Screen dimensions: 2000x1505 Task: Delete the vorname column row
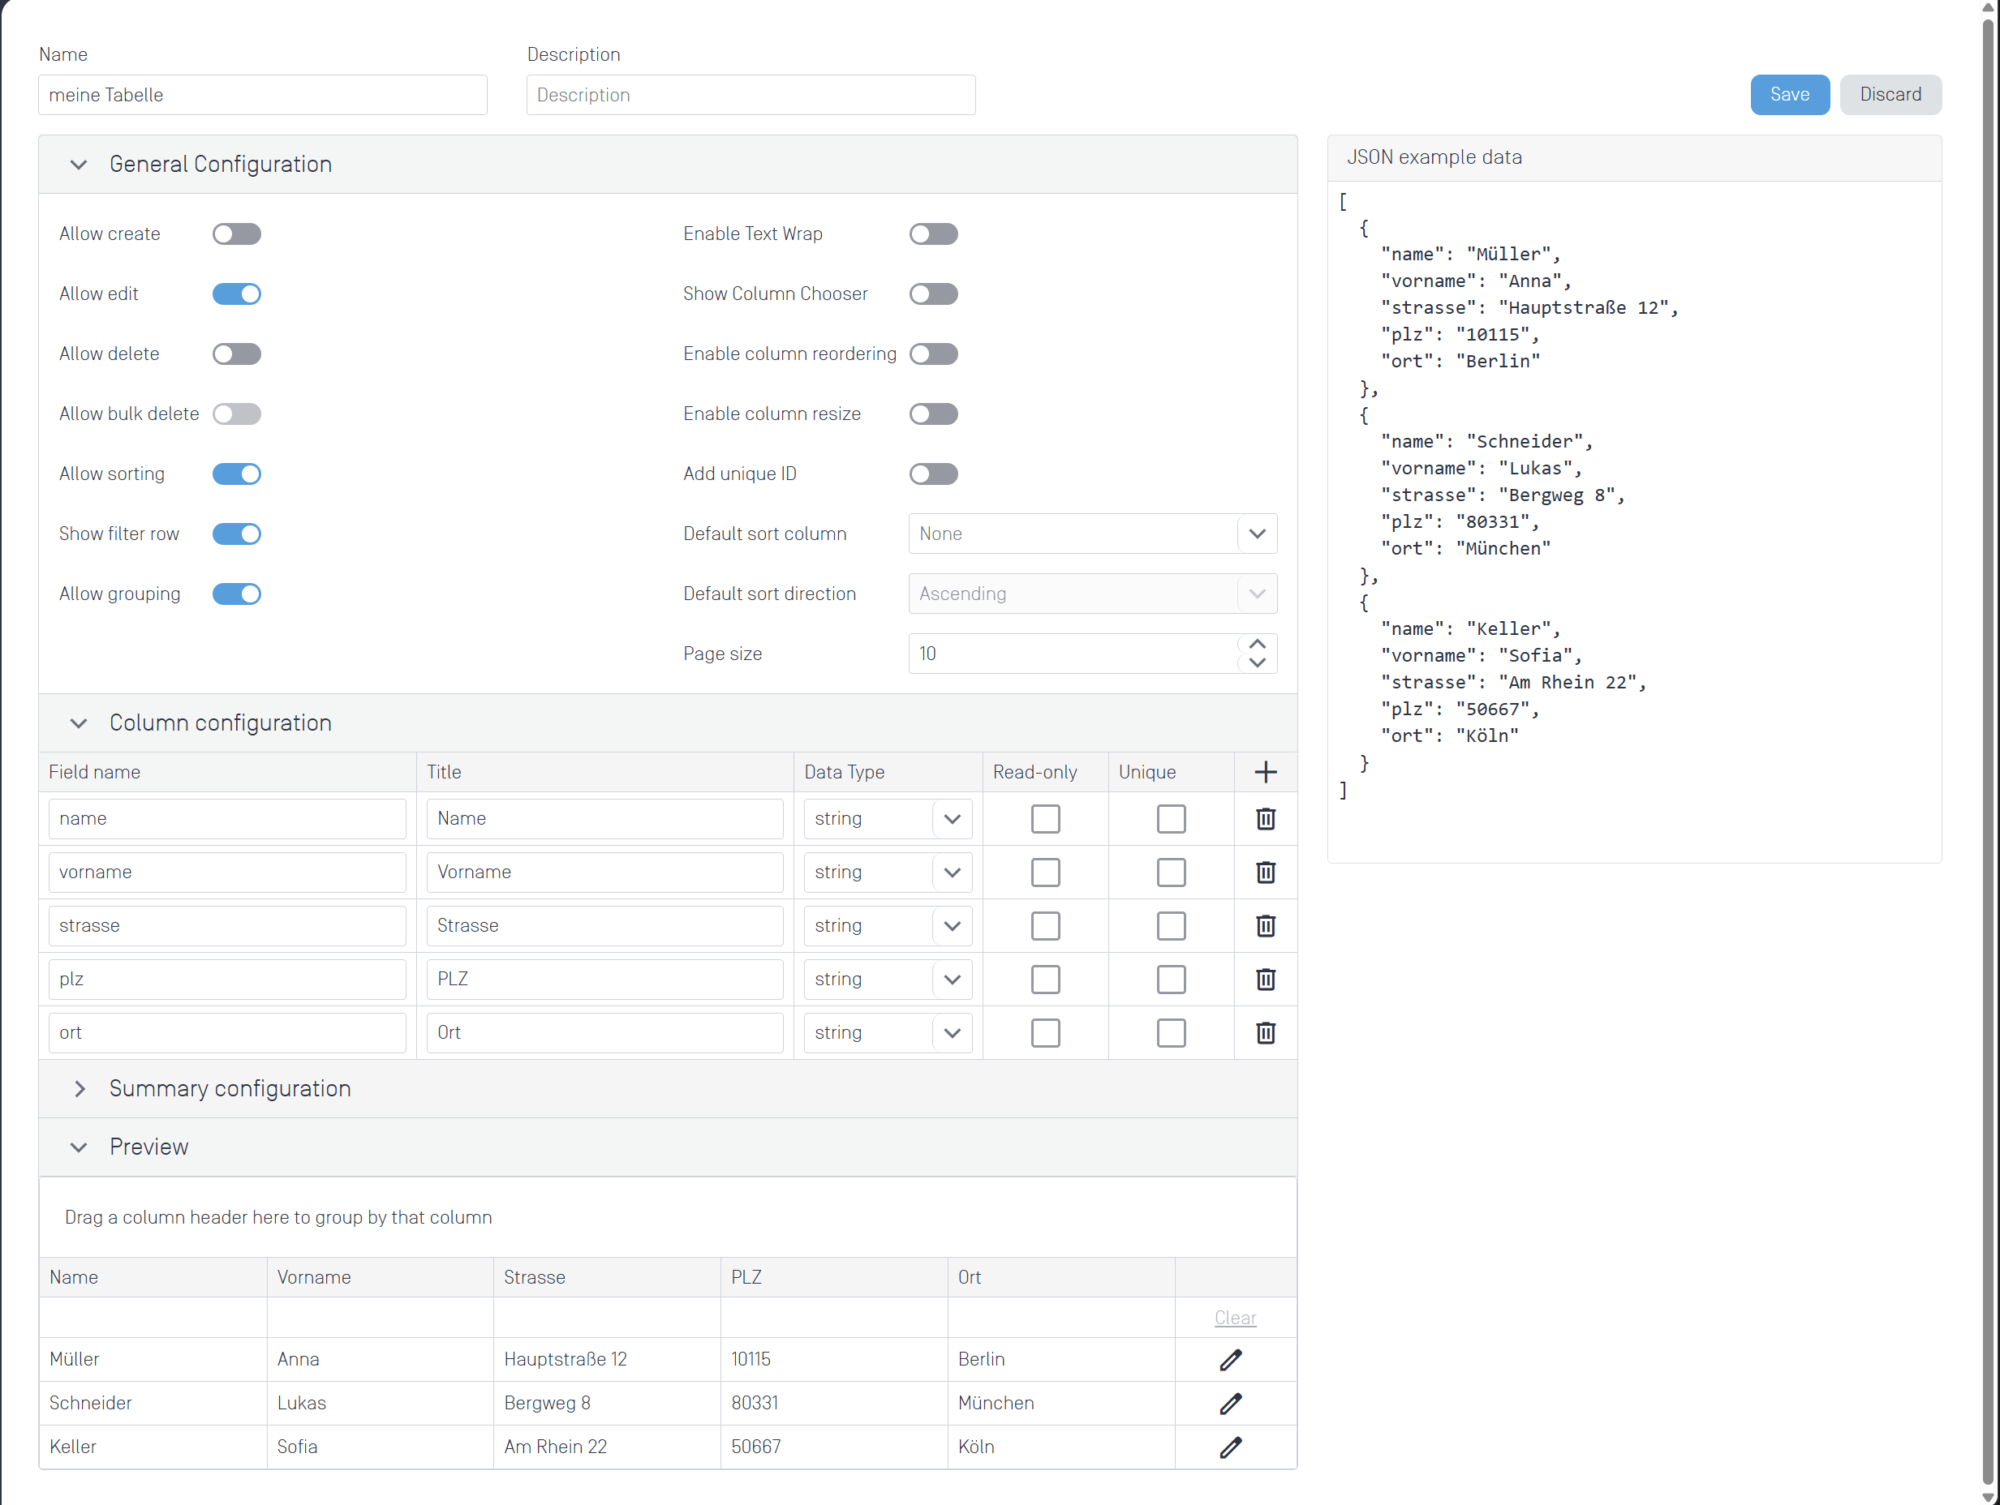tap(1265, 872)
